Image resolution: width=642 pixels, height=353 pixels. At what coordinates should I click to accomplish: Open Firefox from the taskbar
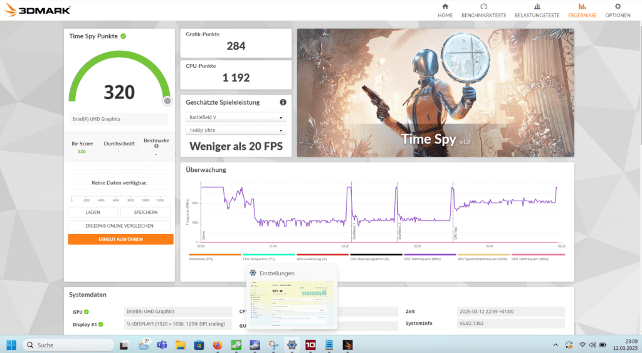coord(218,345)
